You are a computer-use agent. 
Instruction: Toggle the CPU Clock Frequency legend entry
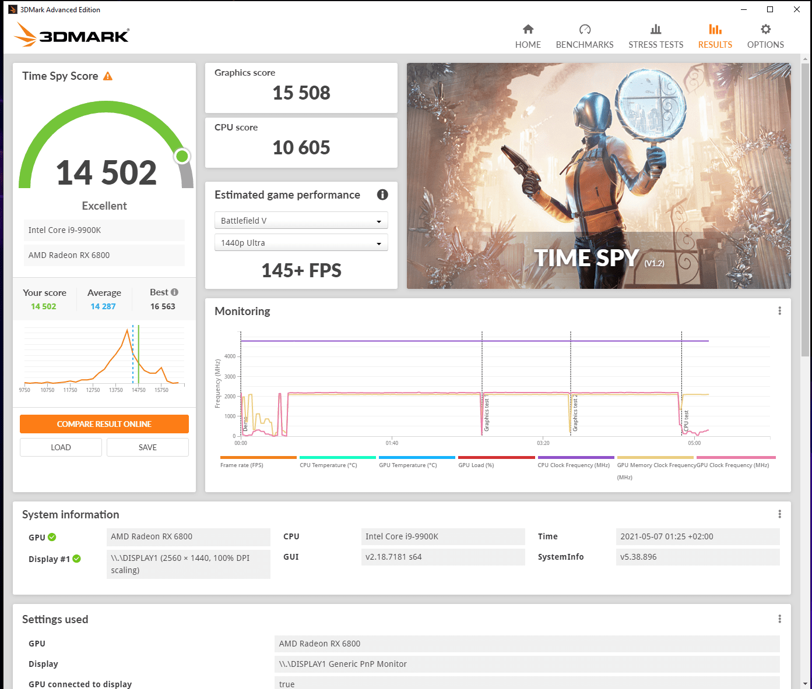(576, 461)
